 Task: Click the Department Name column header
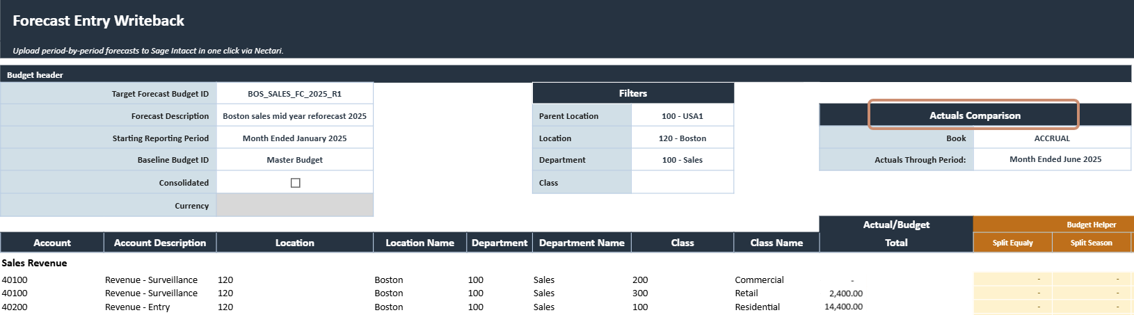click(582, 243)
